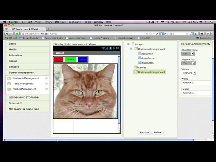This screenshot has height=162, width=216.
Task: Open Spotlight search in menu bar
Action: pos(211,22)
